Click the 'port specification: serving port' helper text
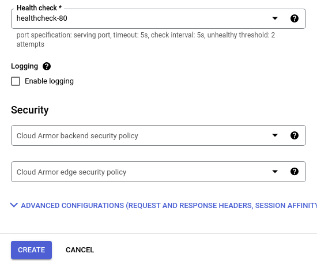 64,35
